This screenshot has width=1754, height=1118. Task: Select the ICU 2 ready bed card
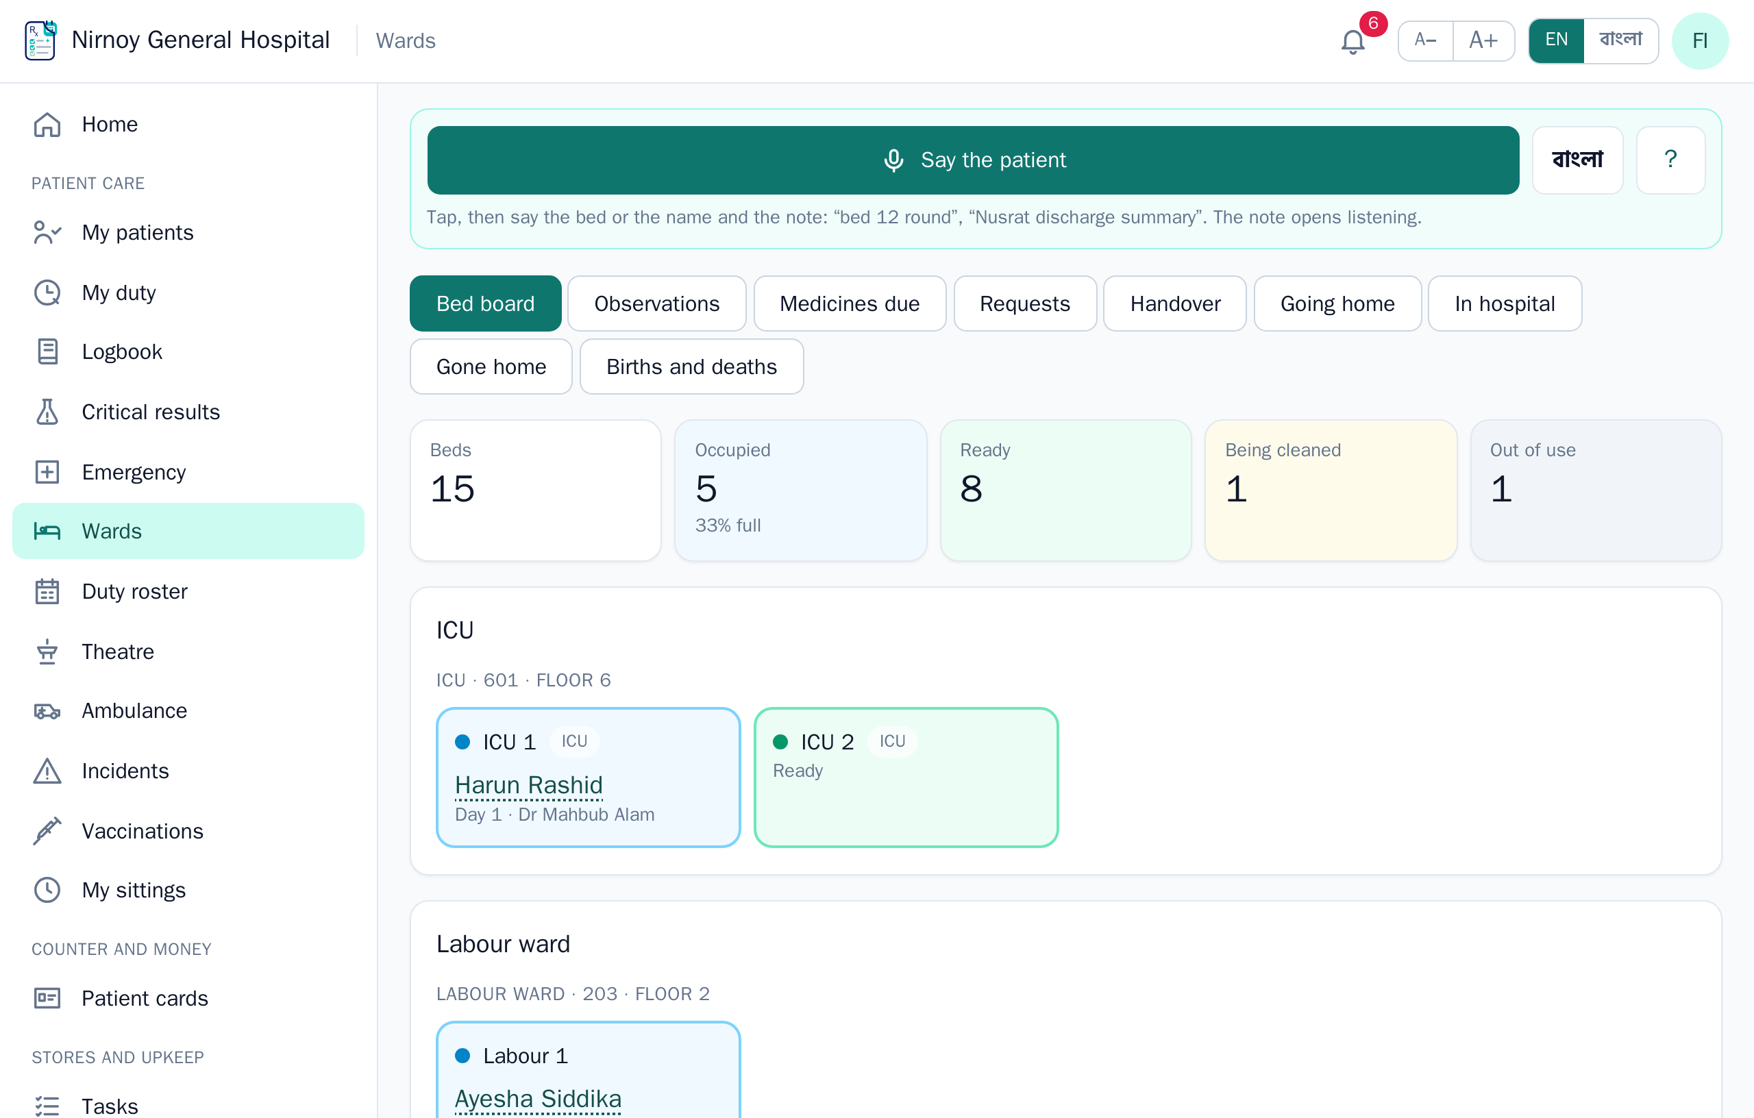[906, 777]
